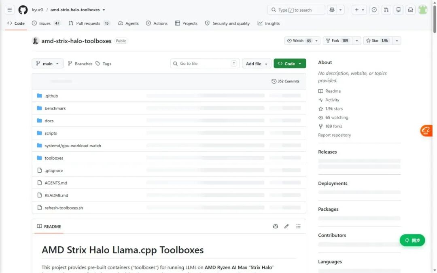Screen dimensions: 437x273
Task: Open the Releases section heading
Action: tap(327, 152)
